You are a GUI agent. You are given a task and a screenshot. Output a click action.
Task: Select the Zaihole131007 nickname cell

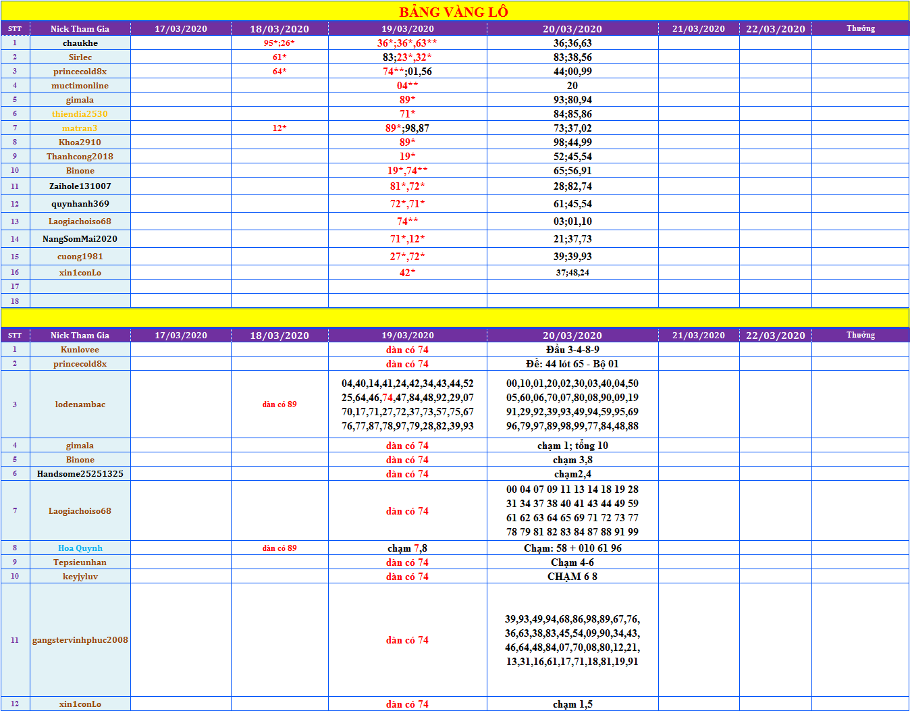click(x=80, y=186)
